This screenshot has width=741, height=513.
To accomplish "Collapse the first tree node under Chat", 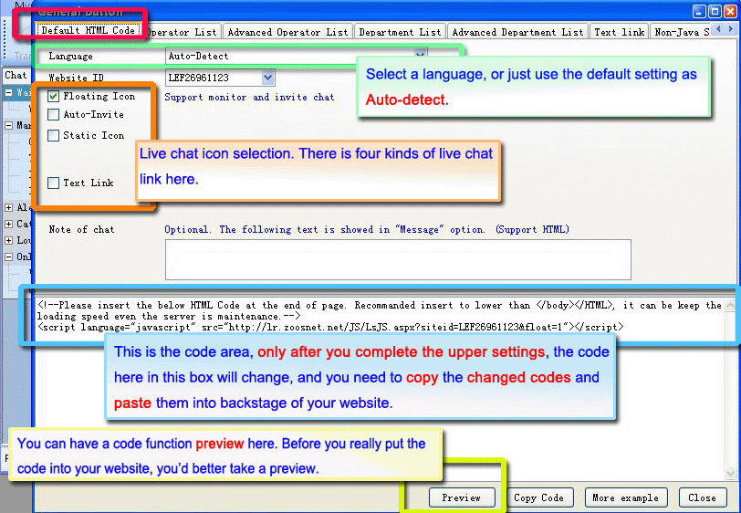I will point(8,93).
